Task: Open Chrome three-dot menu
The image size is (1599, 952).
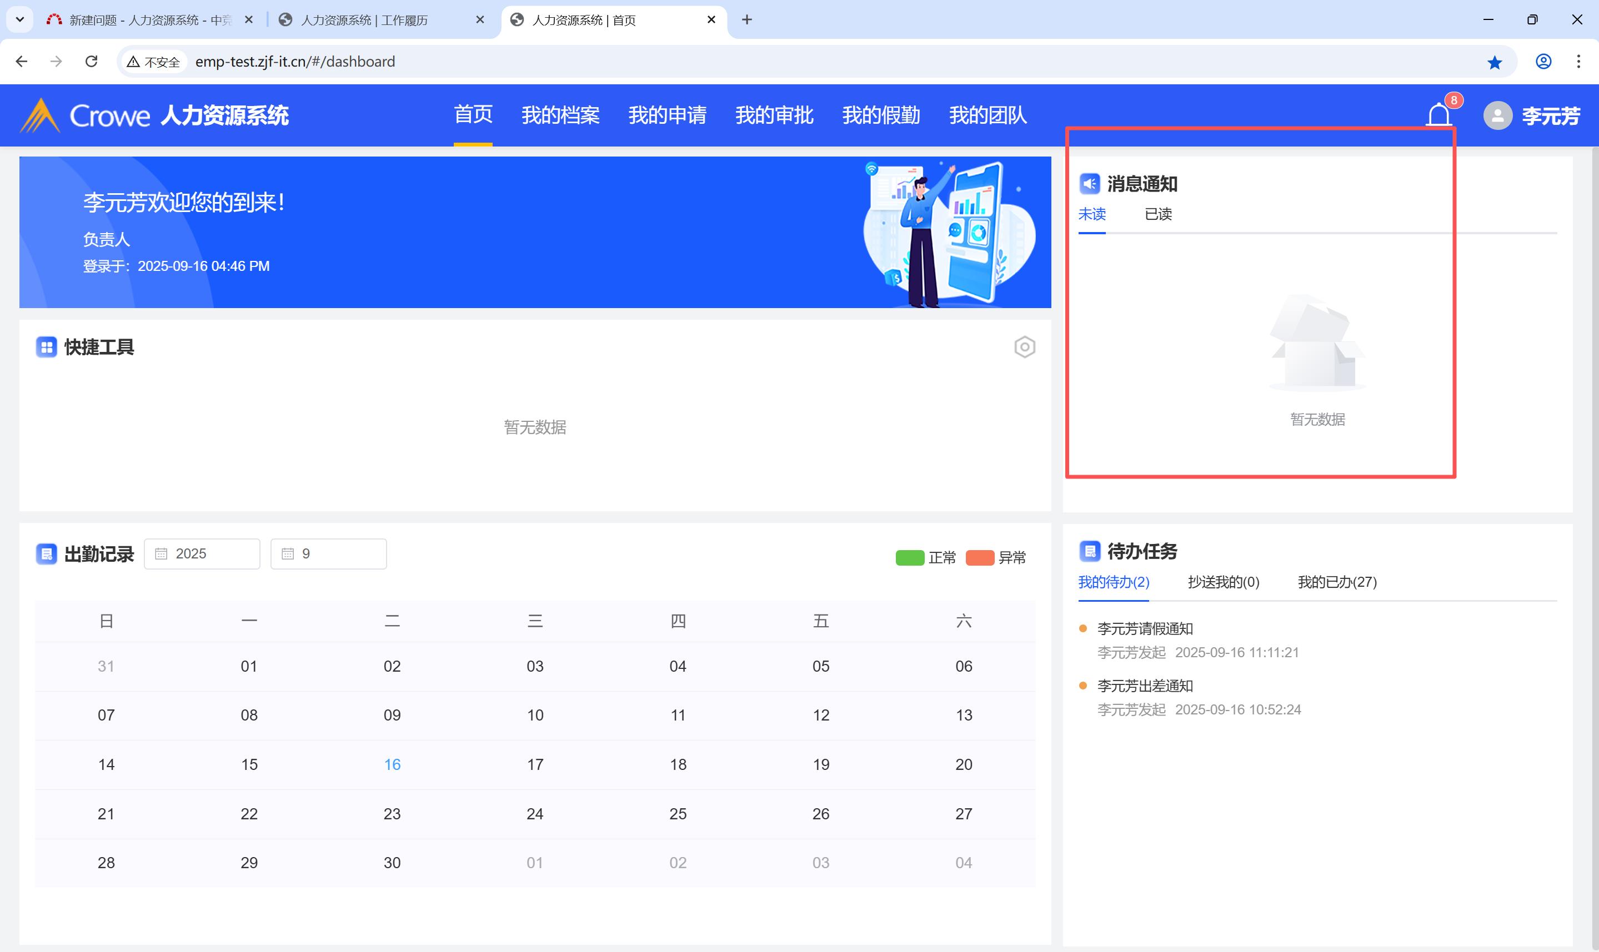Action: 1578,62
